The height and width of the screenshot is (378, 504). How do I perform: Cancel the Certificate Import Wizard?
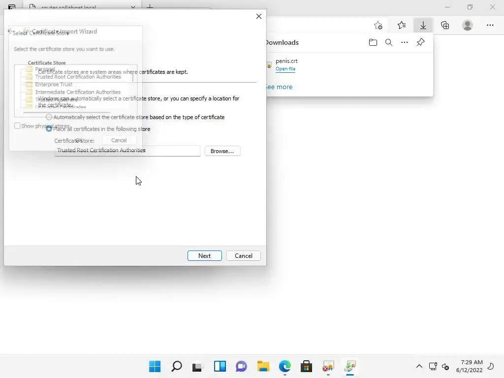click(243, 256)
